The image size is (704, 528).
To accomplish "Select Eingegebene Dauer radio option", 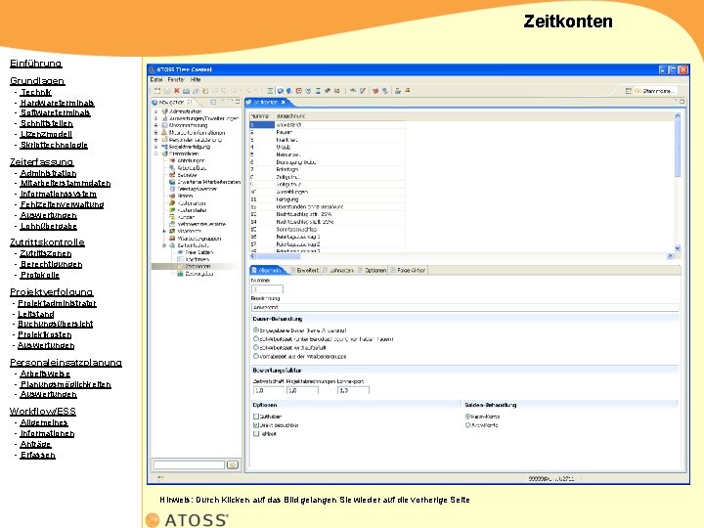I will [x=256, y=330].
